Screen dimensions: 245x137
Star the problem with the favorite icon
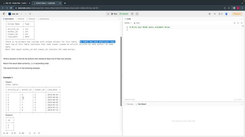pos(30,133)
